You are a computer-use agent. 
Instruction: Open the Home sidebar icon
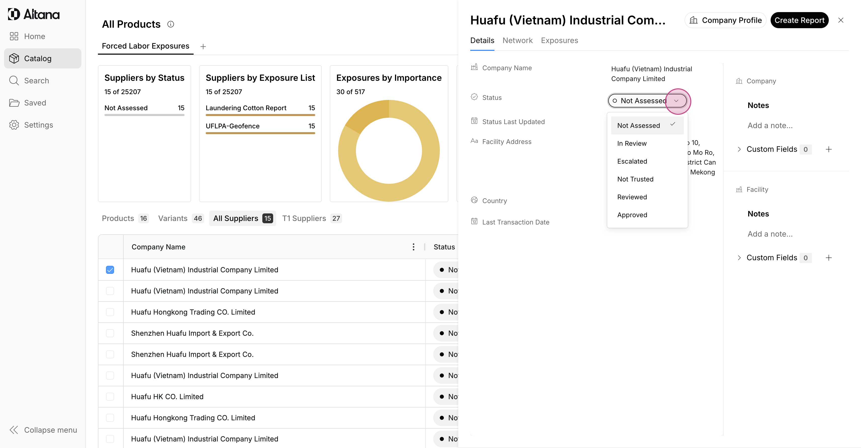[14, 36]
